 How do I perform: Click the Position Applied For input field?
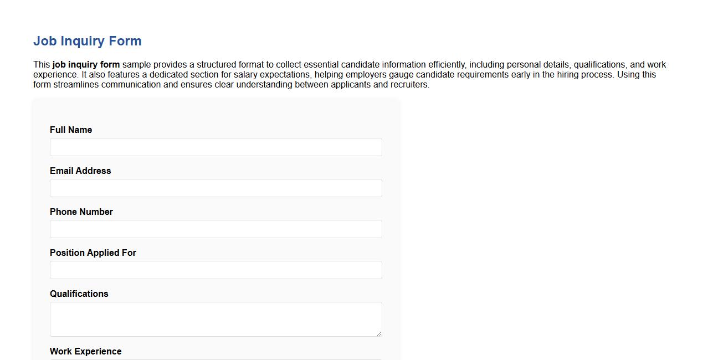(x=216, y=270)
